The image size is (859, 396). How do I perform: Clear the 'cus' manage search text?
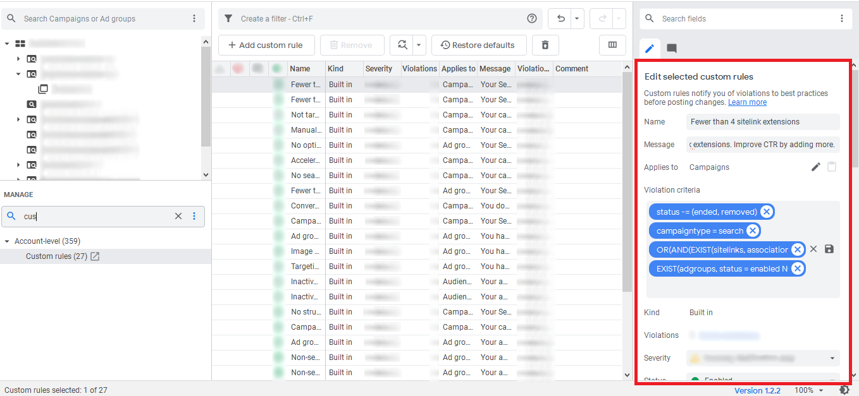point(178,216)
